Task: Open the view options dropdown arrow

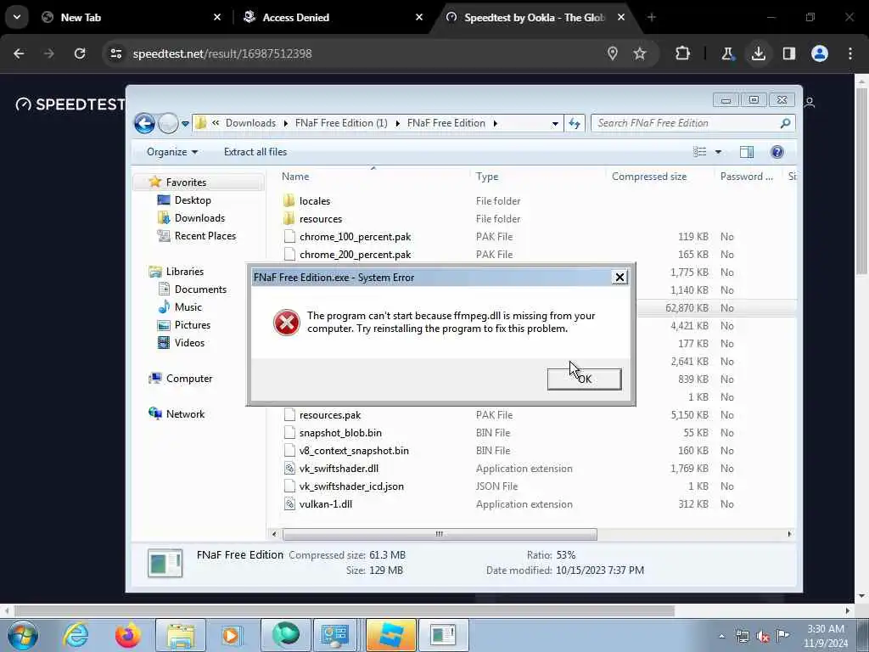Action: 718,152
